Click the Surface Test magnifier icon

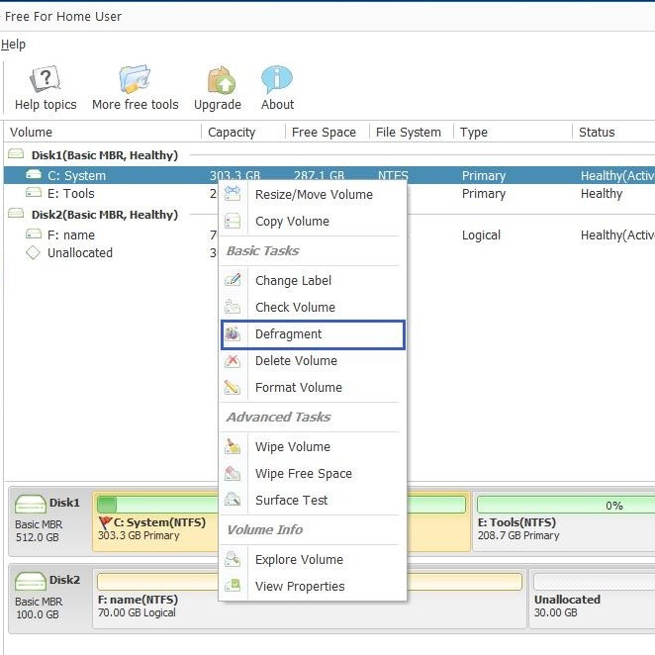click(x=233, y=500)
